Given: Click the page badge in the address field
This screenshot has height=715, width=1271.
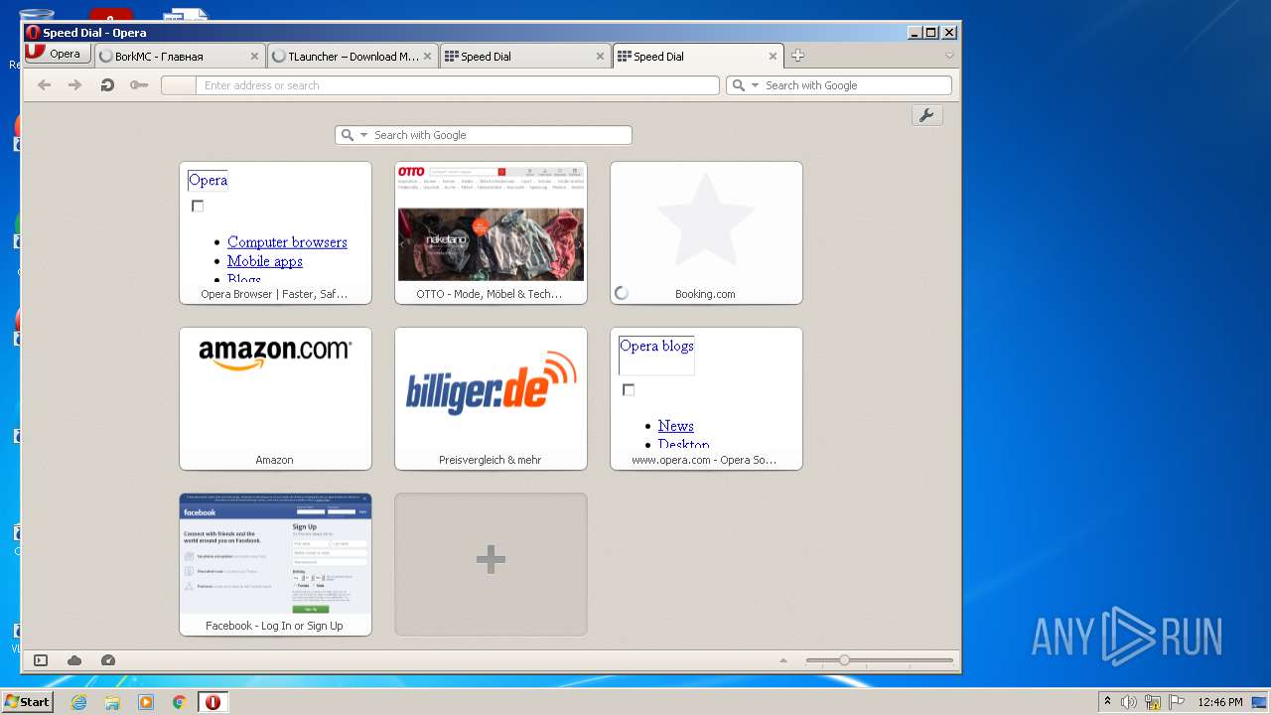Looking at the screenshot, I should (179, 85).
